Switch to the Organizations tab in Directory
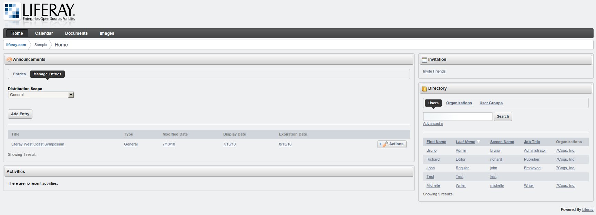 459,103
